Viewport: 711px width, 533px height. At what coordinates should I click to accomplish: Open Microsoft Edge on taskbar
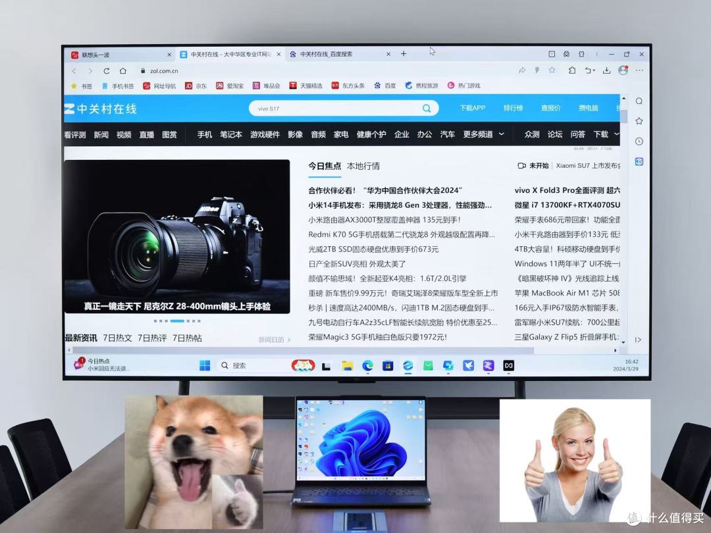coord(367,366)
